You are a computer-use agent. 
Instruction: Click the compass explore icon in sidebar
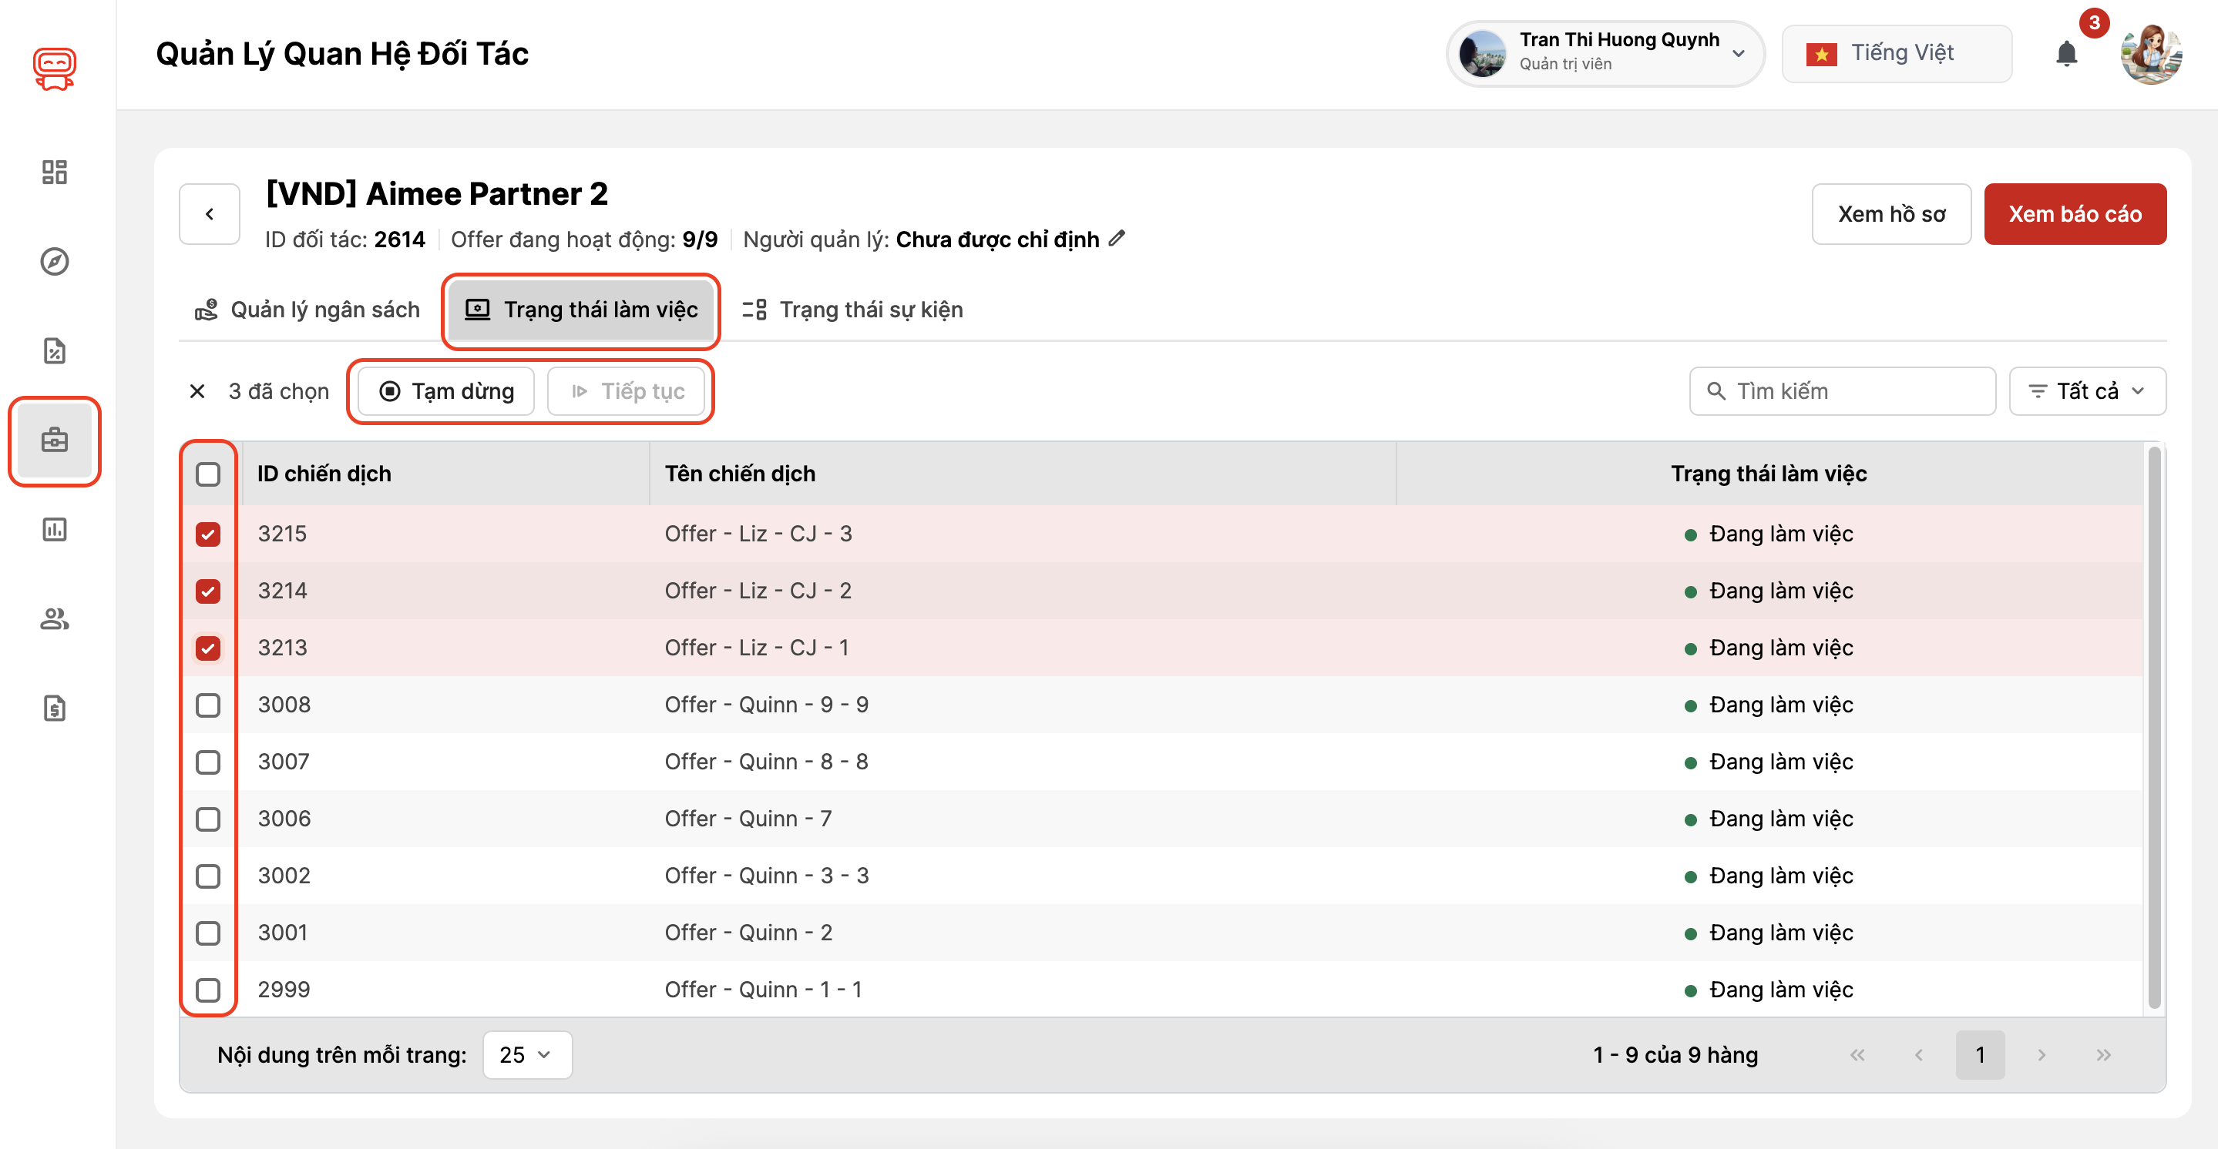tap(54, 262)
